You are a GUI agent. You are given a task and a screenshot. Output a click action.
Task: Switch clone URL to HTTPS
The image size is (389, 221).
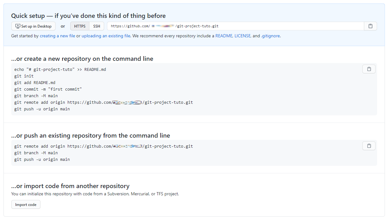pyautogui.click(x=80, y=26)
